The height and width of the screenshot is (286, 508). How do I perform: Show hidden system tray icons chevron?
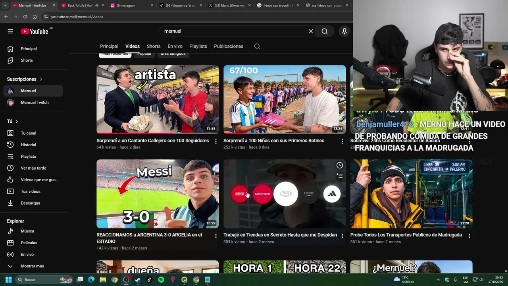click(x=438, y=280)
